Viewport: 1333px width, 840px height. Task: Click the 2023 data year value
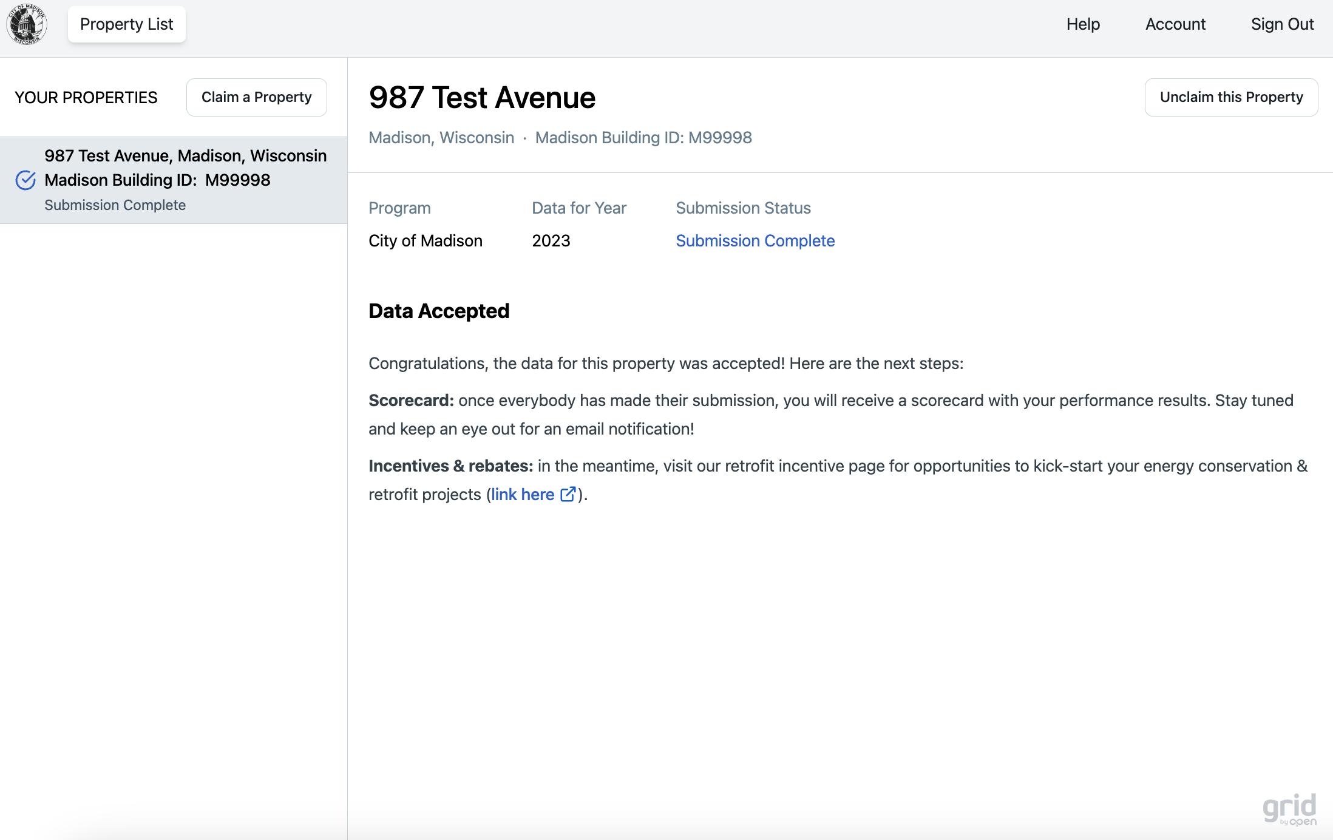coord(551,241)
